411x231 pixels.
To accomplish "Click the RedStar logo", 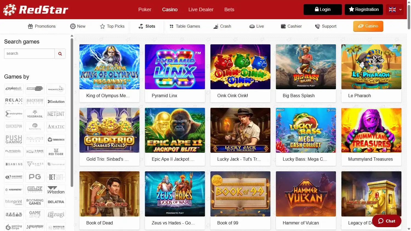I will (36, 10).
